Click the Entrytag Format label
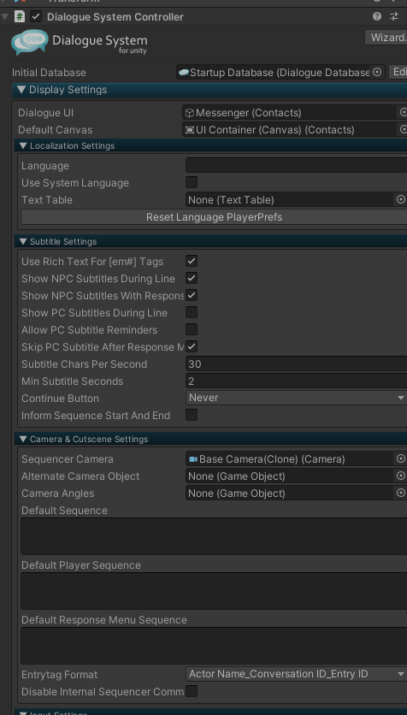The image size is (407, 715). [59, 675]
